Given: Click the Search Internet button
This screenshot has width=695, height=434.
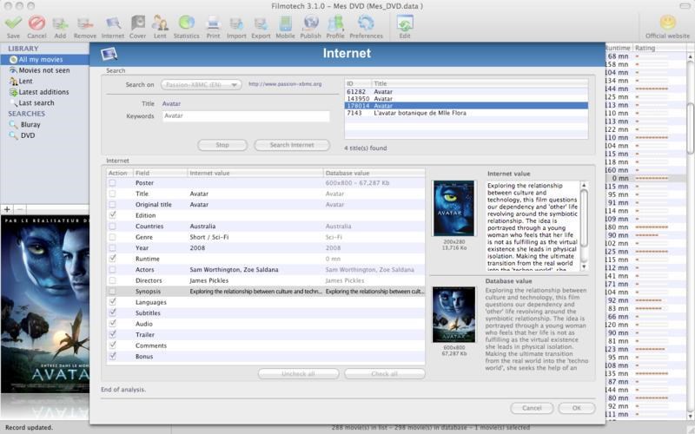Looking at the screenshot, I should point(292,145).
